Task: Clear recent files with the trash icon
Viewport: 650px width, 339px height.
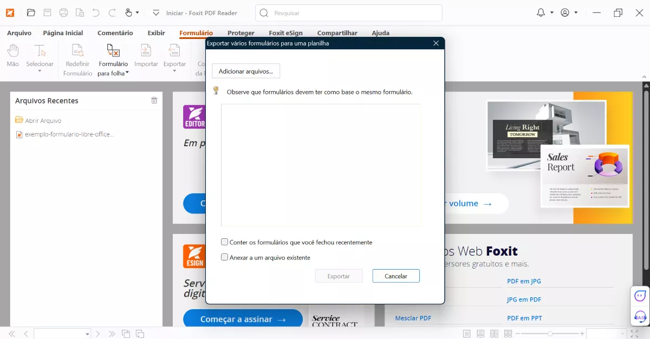Action: click(x=154, y=100)
